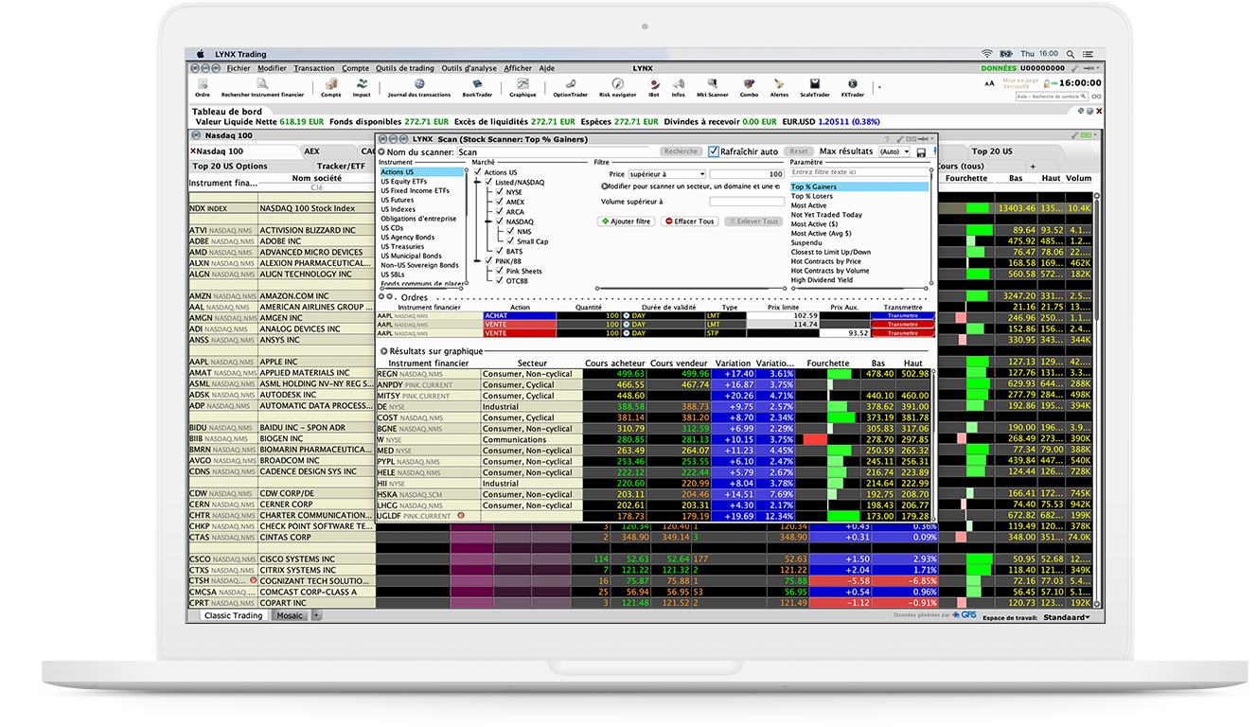Transmit the AAPL STP sell order

[x=902, y=333]
